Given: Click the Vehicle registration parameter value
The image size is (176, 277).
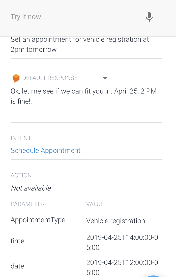Looking at the screenshot, I should point(115,221).
